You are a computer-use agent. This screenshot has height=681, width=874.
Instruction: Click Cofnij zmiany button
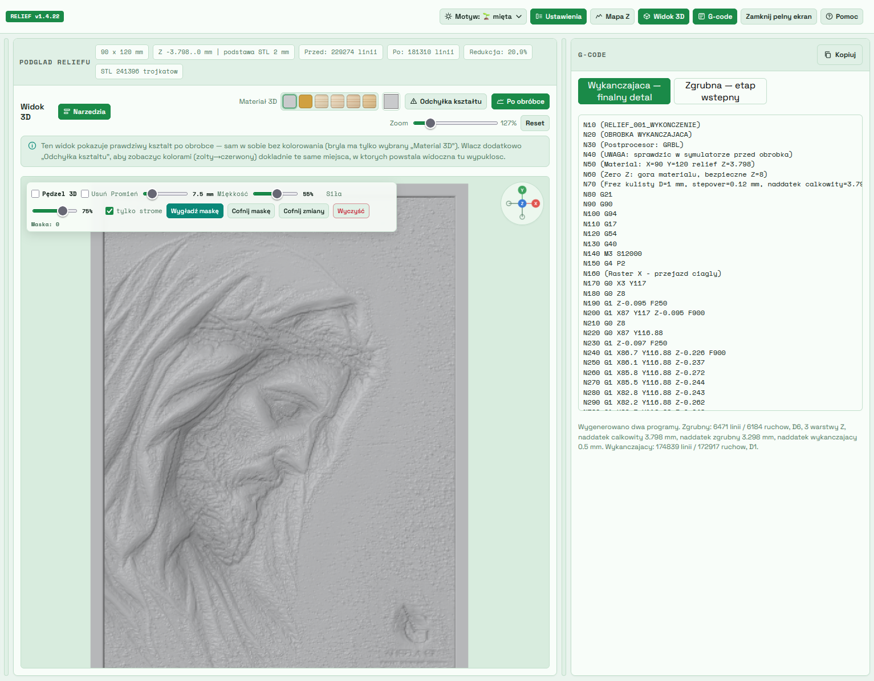(304, 211)
